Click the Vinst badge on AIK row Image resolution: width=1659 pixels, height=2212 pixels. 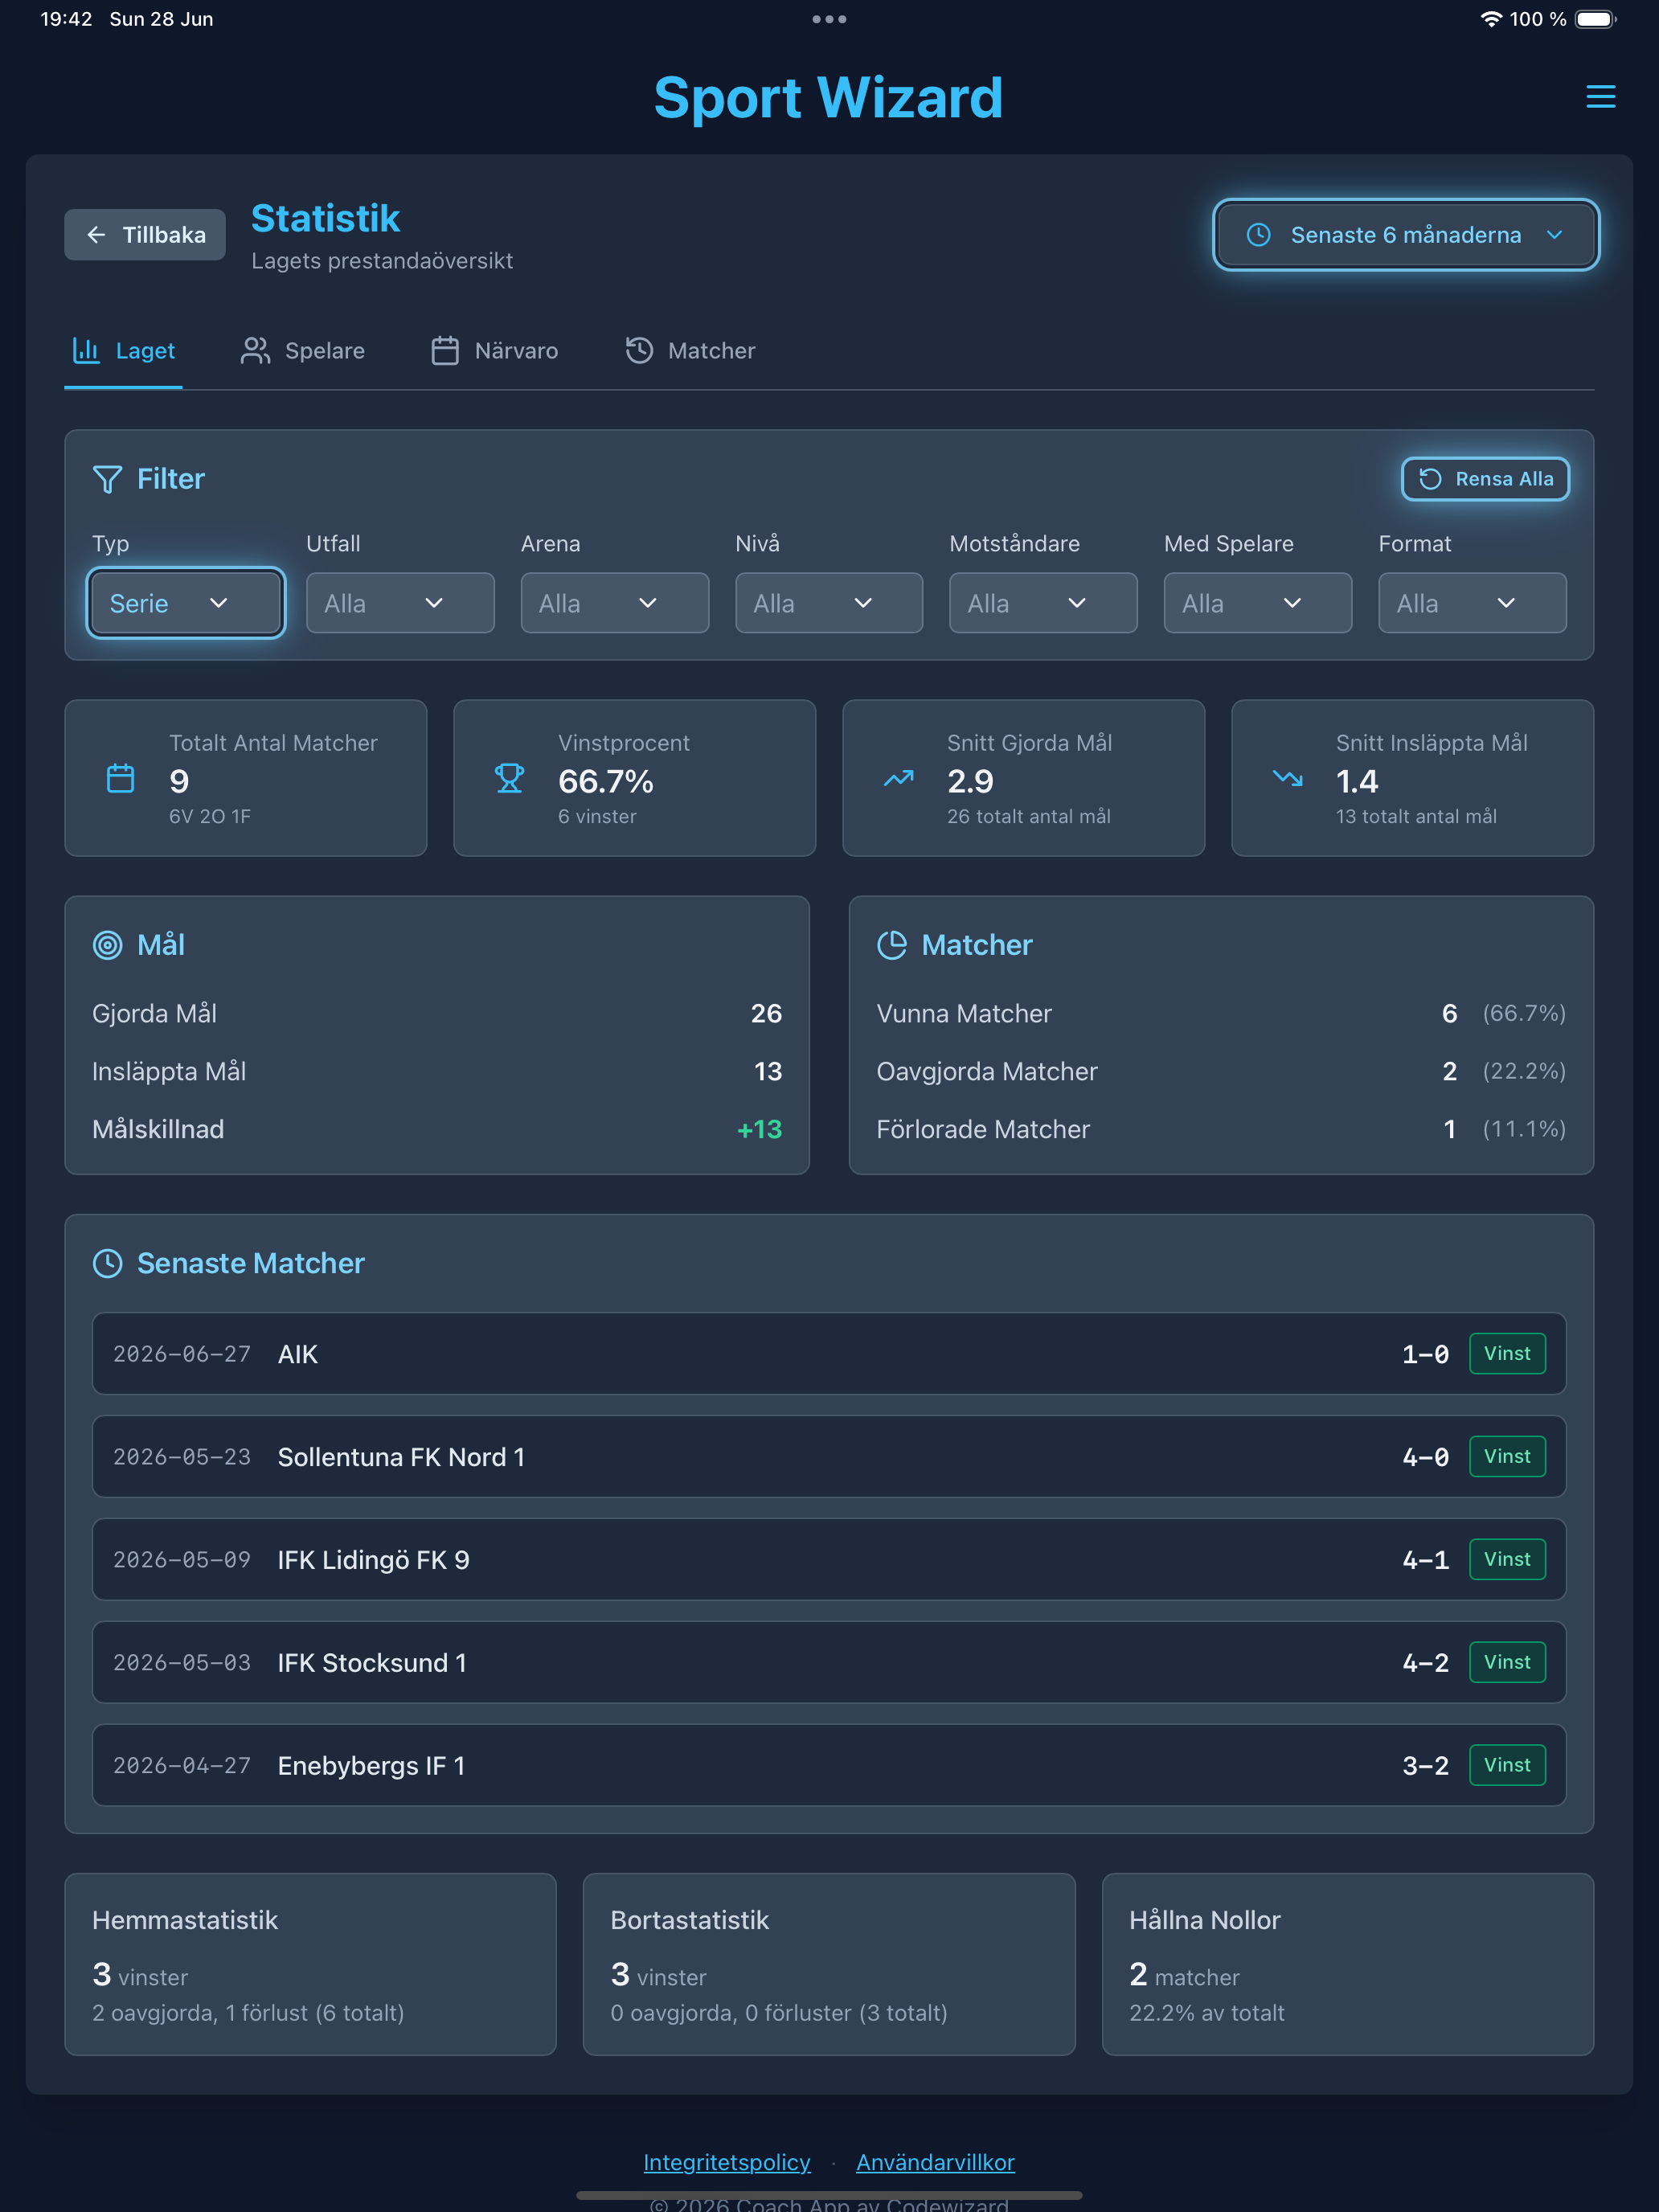click(1507, 1354)
